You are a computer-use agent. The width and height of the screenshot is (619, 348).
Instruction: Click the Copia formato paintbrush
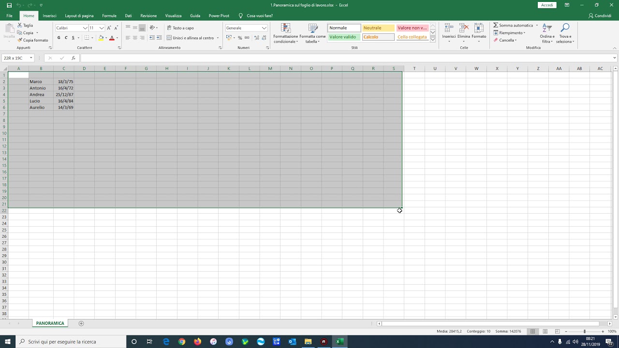click(x=20, y=40)
